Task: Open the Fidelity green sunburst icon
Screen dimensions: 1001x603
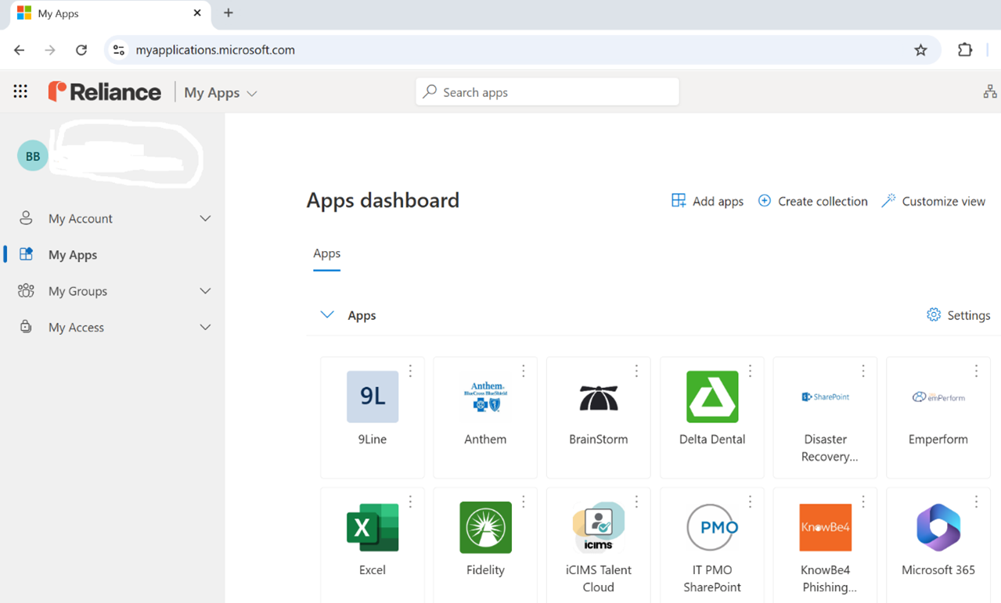Action: pos(485,527)
